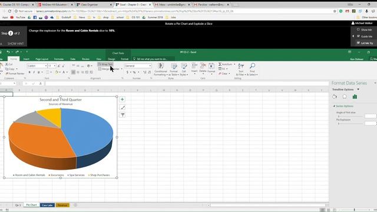Screen dimensions: 377x212
Task: Click the Accounting Number Format dollar sign
Action: pyautogui.click(x=127, y=72)
